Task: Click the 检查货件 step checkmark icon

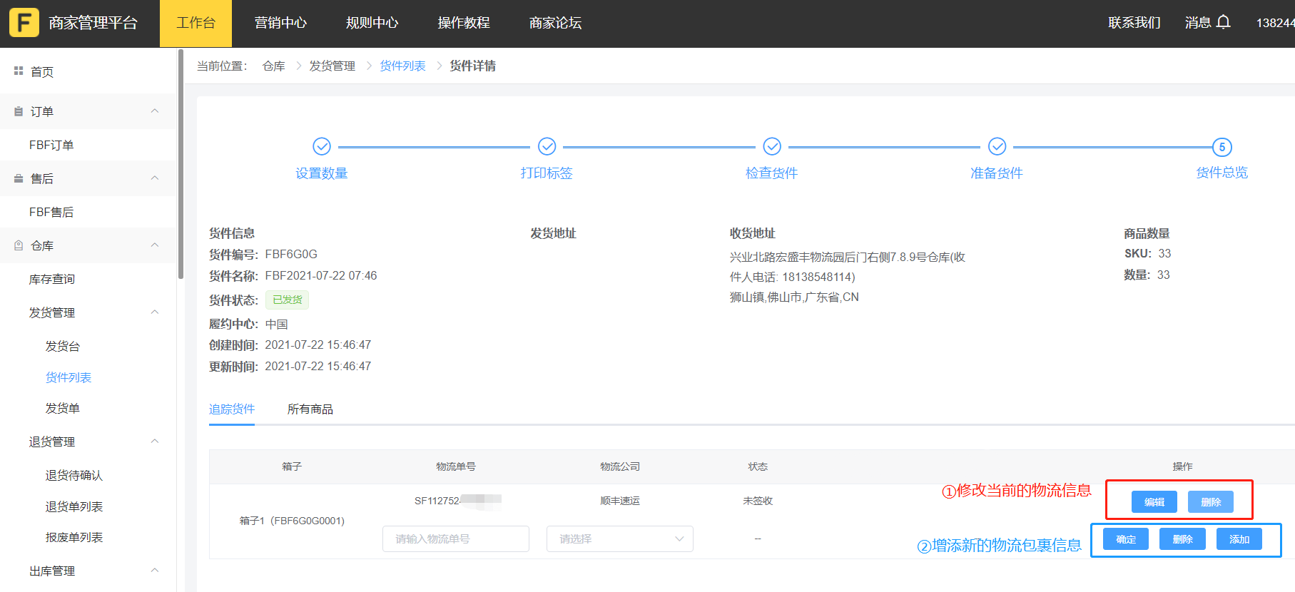Action: click(772, 146)
